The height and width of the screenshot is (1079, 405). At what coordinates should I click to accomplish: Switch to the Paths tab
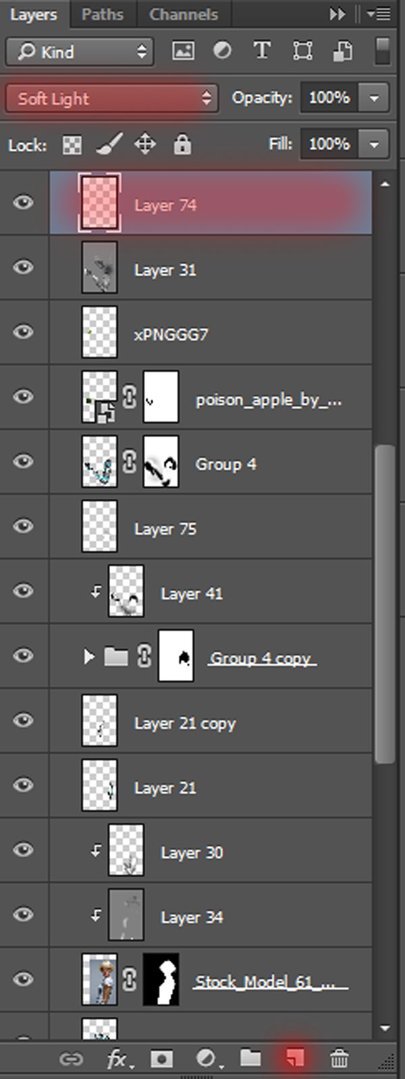(103, 14)
